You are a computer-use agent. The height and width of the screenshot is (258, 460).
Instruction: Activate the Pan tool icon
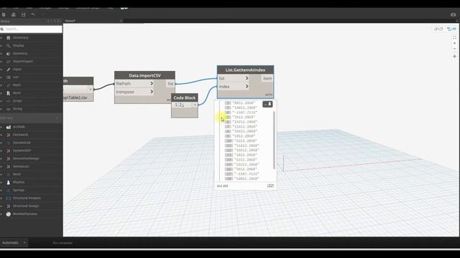point(454,57)
